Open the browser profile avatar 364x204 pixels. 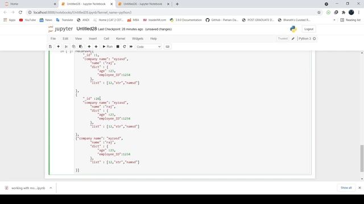351,12
